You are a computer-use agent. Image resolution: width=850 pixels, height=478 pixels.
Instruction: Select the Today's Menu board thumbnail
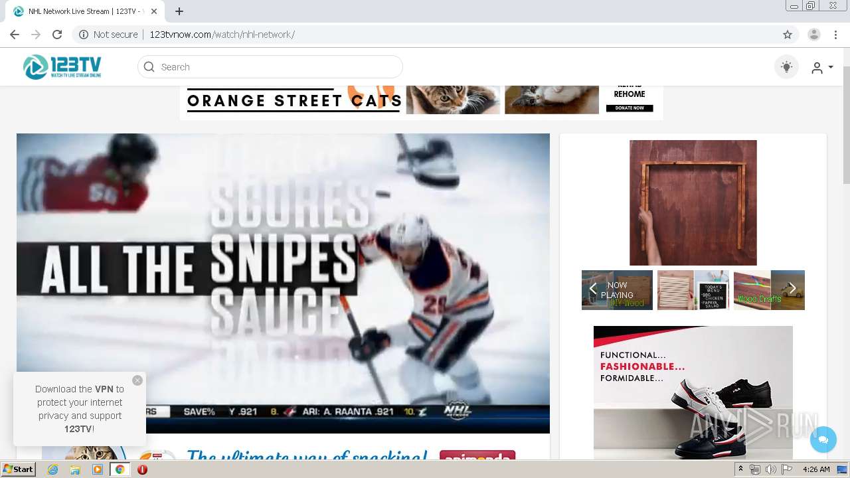click(x=693, y=290)
